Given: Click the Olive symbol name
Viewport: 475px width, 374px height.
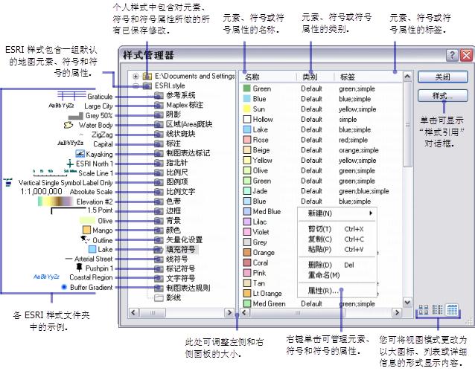Looking at the screenshot, I should click(261, 171).
